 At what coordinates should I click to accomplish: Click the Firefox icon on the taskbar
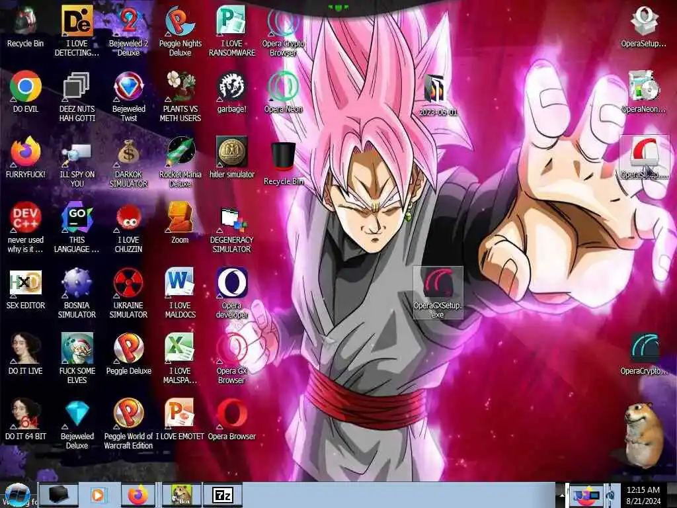point(138,495)
